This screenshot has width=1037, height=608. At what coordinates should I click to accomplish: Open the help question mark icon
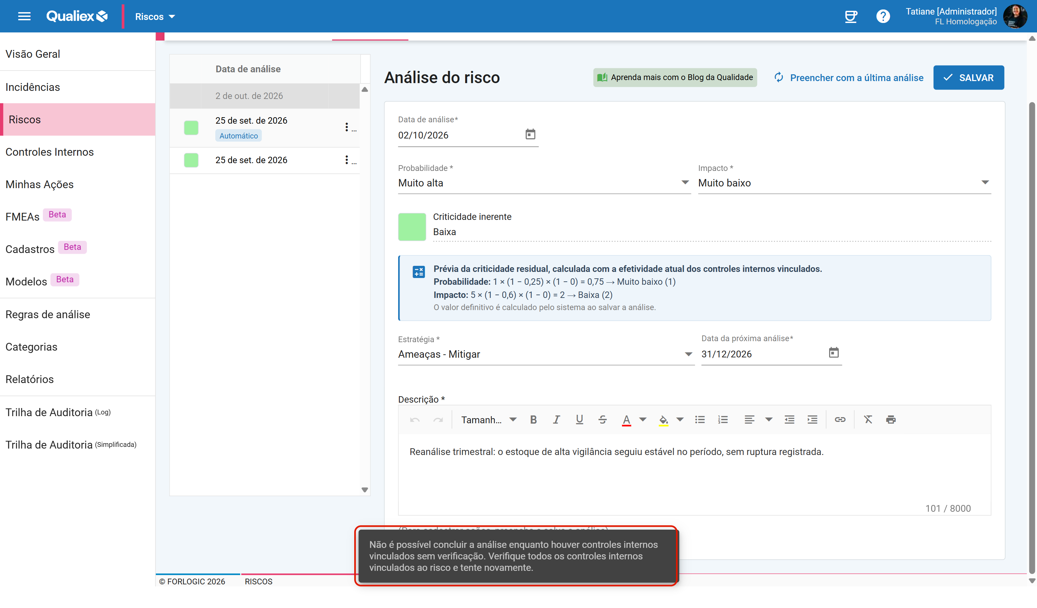[883, 17]
